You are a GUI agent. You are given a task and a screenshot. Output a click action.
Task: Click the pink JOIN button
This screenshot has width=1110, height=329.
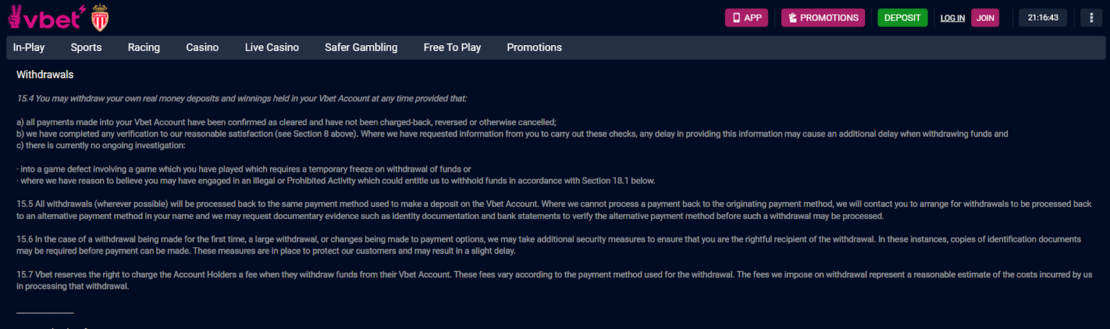click(x=985, y=18)
